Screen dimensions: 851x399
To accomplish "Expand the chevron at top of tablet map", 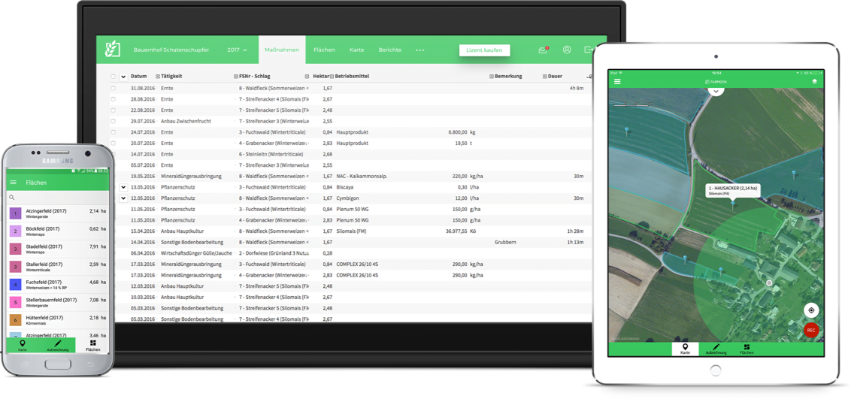I will [716, 91].
